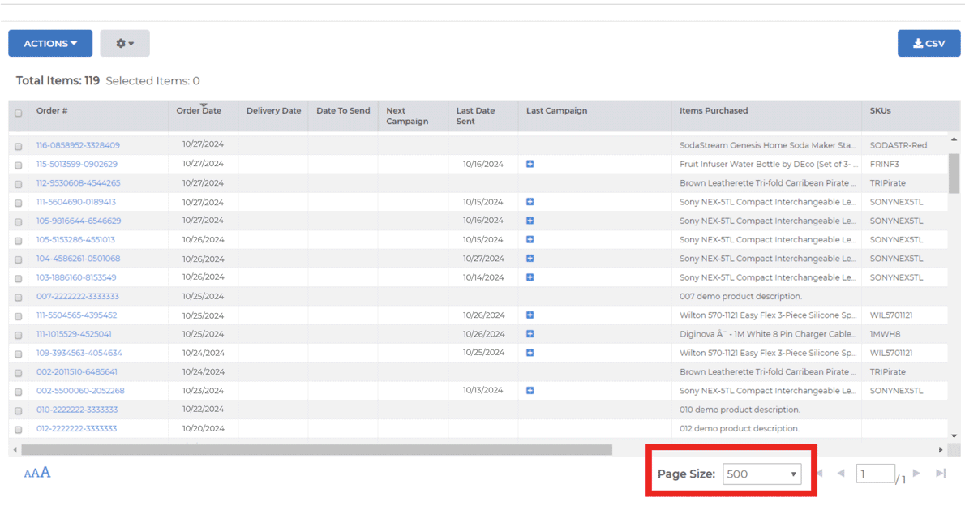Open order link 103-1886160-8153549

point(76,277)
